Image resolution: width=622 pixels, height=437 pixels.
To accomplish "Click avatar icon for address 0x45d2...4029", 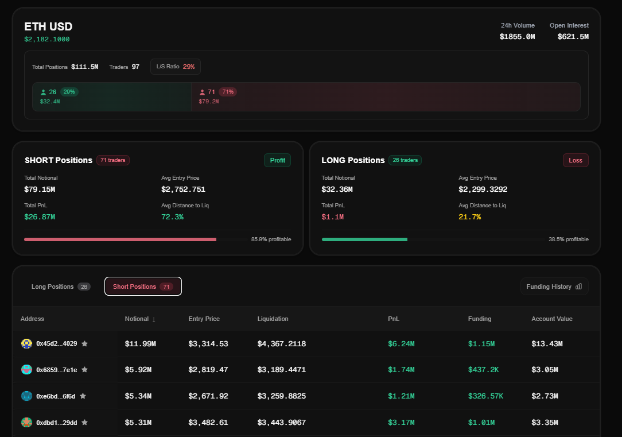I will pos(26,343).
